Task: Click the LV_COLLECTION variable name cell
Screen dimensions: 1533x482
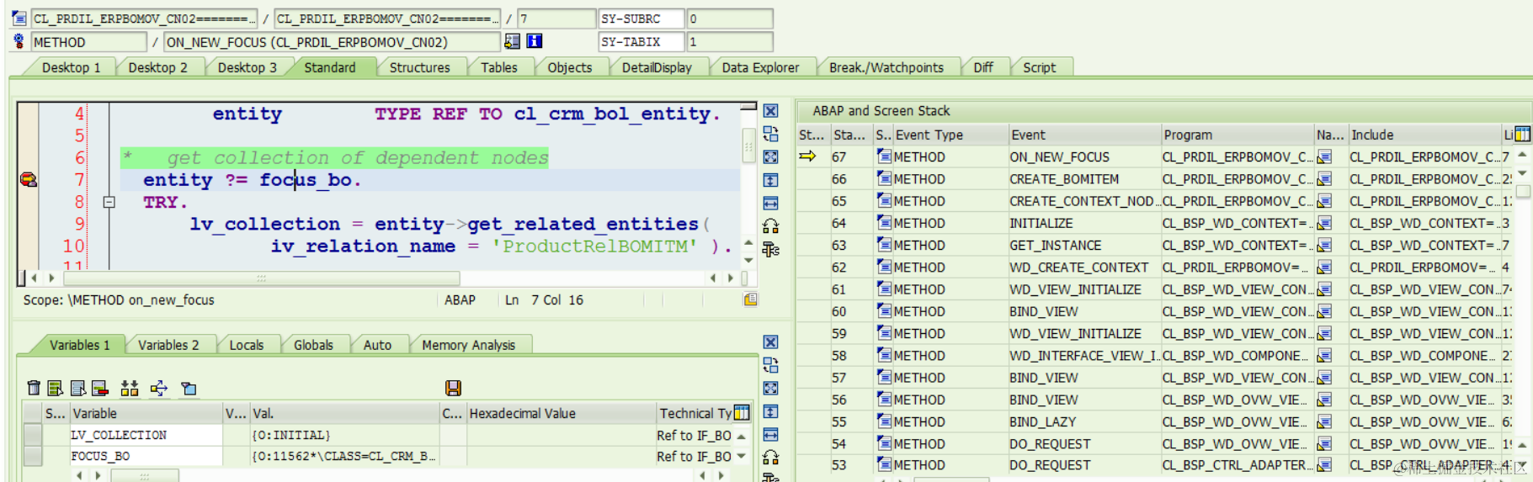Action: coord(145,435)
